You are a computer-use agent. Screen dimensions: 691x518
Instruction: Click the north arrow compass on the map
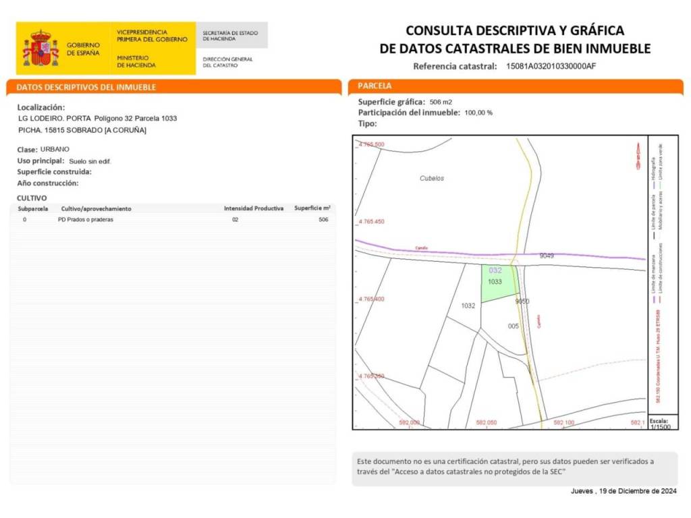tap(636, 157)
